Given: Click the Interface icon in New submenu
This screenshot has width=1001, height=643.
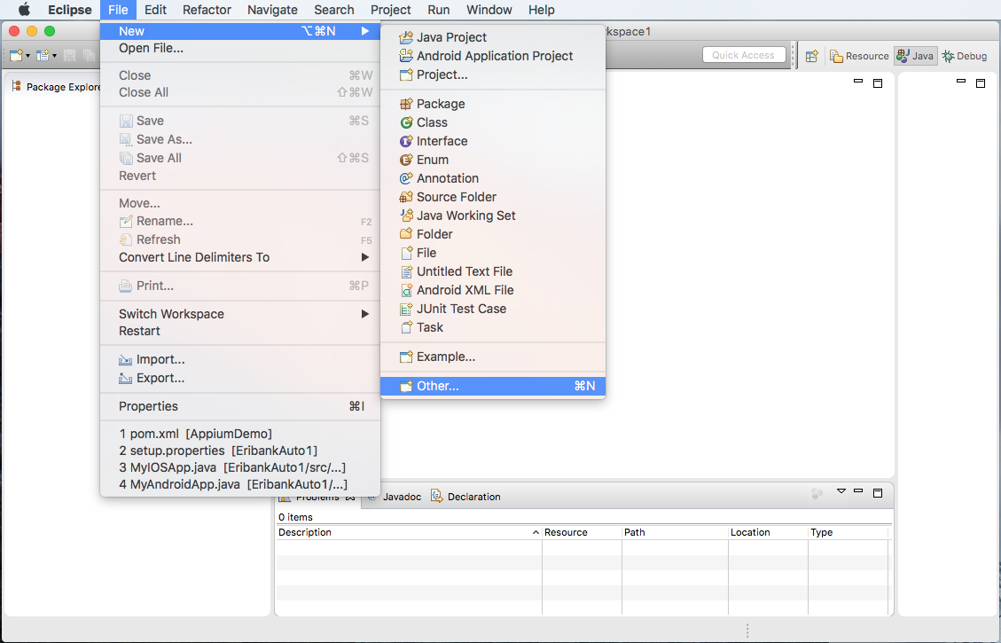Looking at the screenshot, I should 405,141.
